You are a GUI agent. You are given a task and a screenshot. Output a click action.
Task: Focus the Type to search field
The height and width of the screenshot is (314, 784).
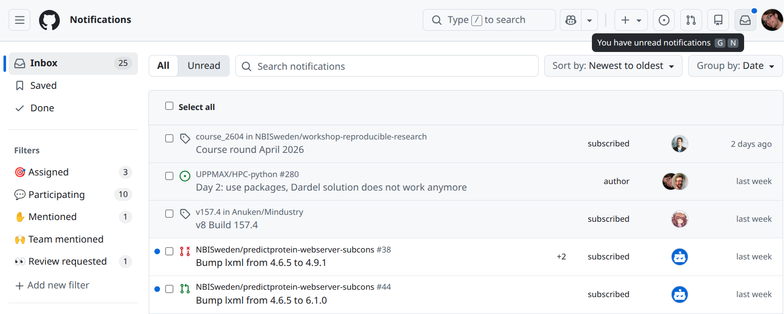coord(489,20)
